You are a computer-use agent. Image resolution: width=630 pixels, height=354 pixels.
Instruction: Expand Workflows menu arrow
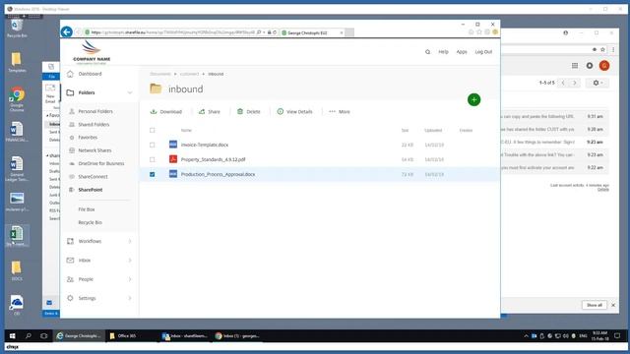click(130, 241)
